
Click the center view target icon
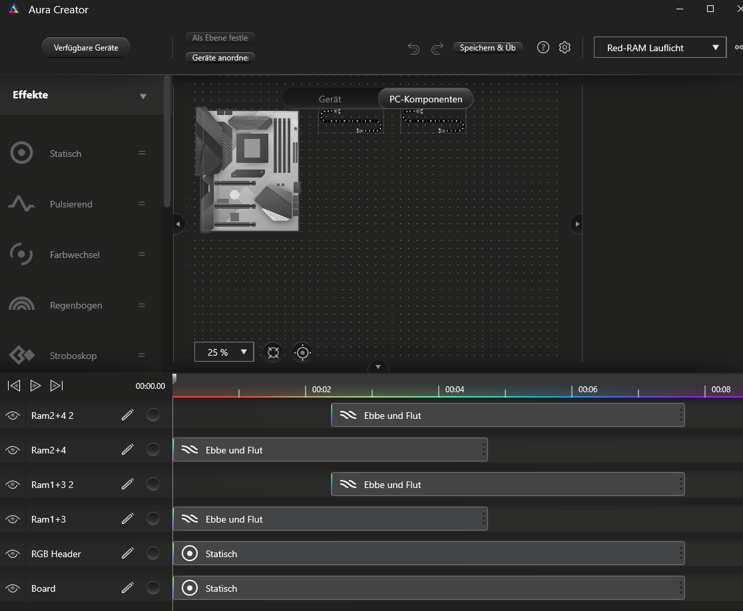click(302, 352)
